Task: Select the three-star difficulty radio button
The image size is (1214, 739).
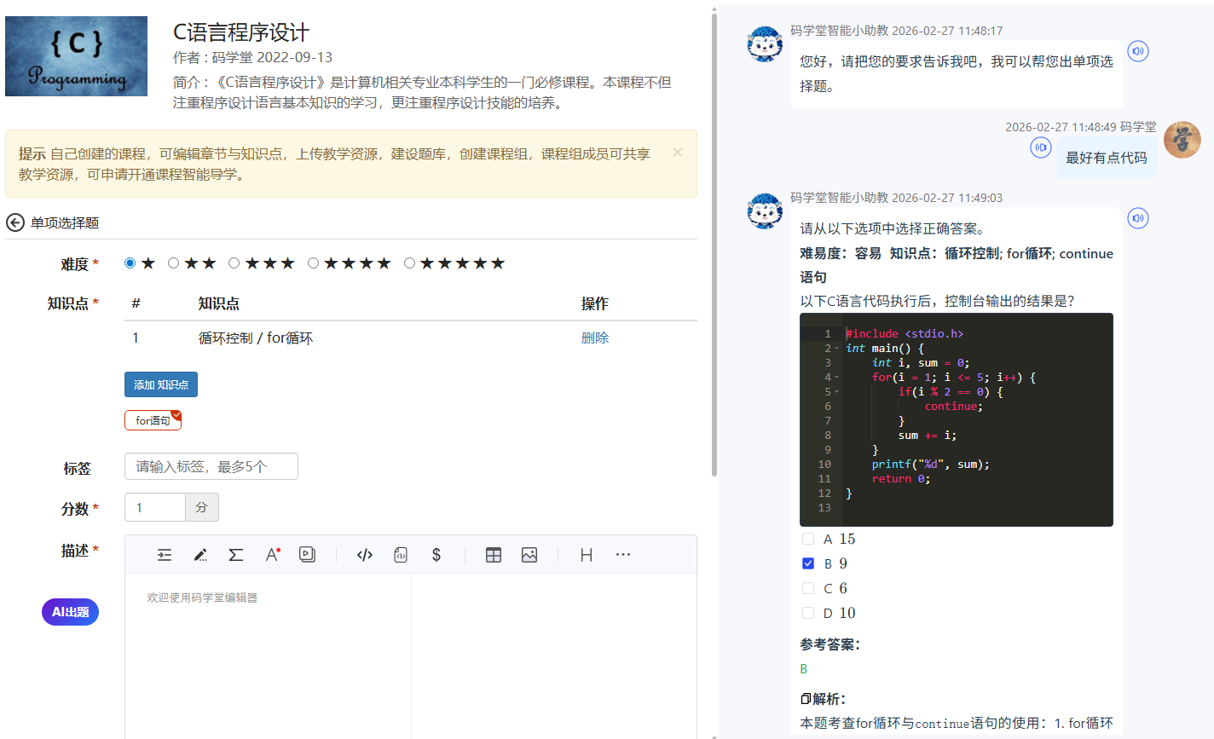Action: 234,263
